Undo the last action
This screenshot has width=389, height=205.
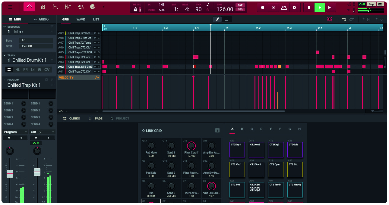(344, 19)
